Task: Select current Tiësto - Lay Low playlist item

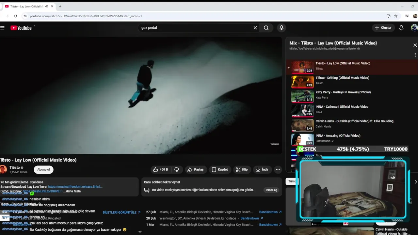Action: [x=352, y=67]
